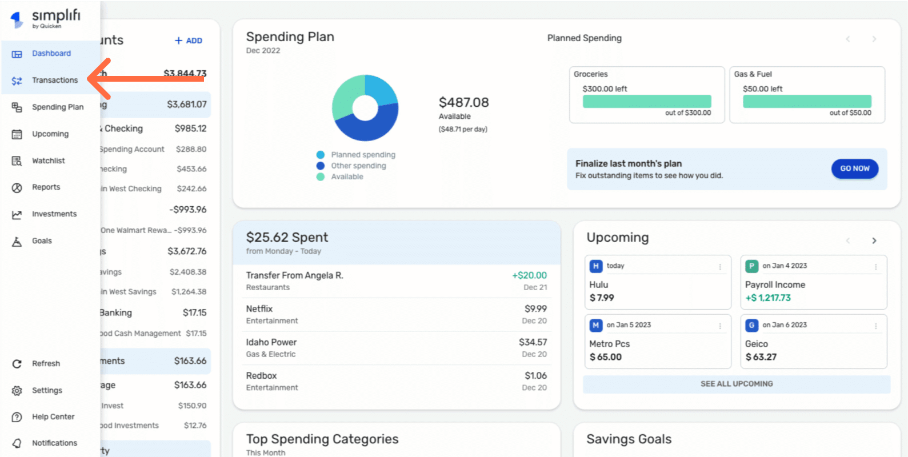The height and width of the screenshot is (457, 908).
Task: Click the Simplifi by Quicken logo
Action: [46, 19]
